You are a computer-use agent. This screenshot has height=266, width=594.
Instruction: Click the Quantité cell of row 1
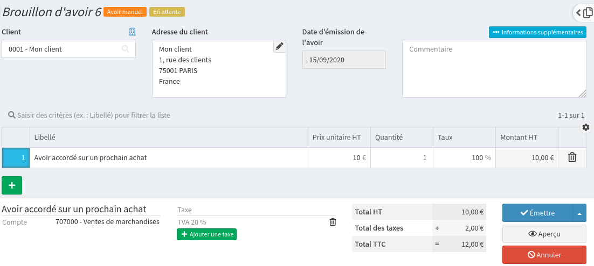(402, 158)
